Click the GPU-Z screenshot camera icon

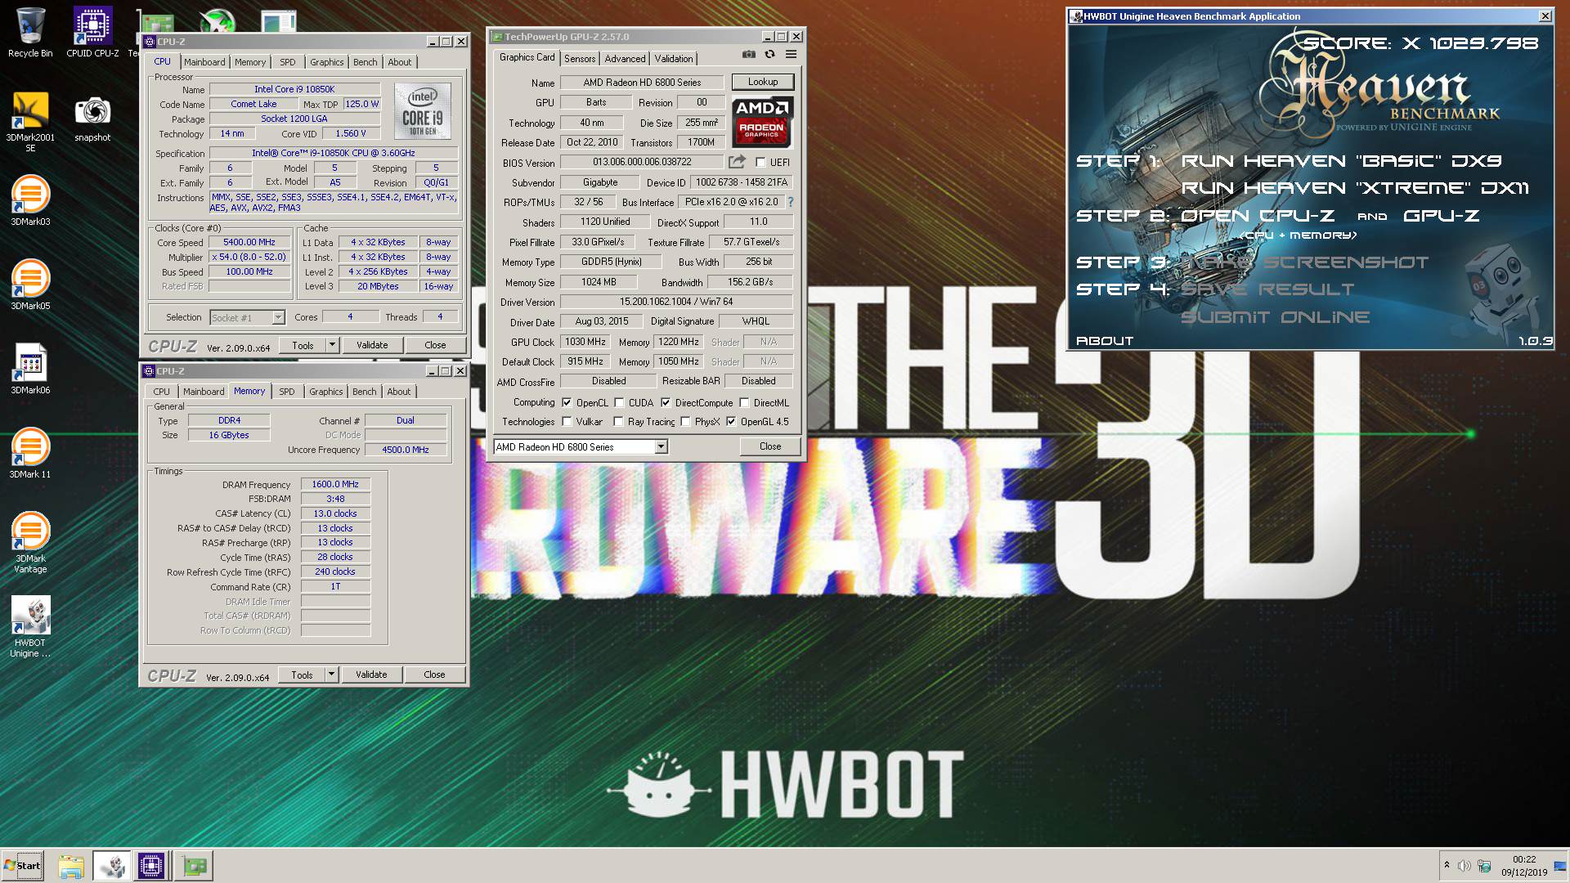click(748, 55)
